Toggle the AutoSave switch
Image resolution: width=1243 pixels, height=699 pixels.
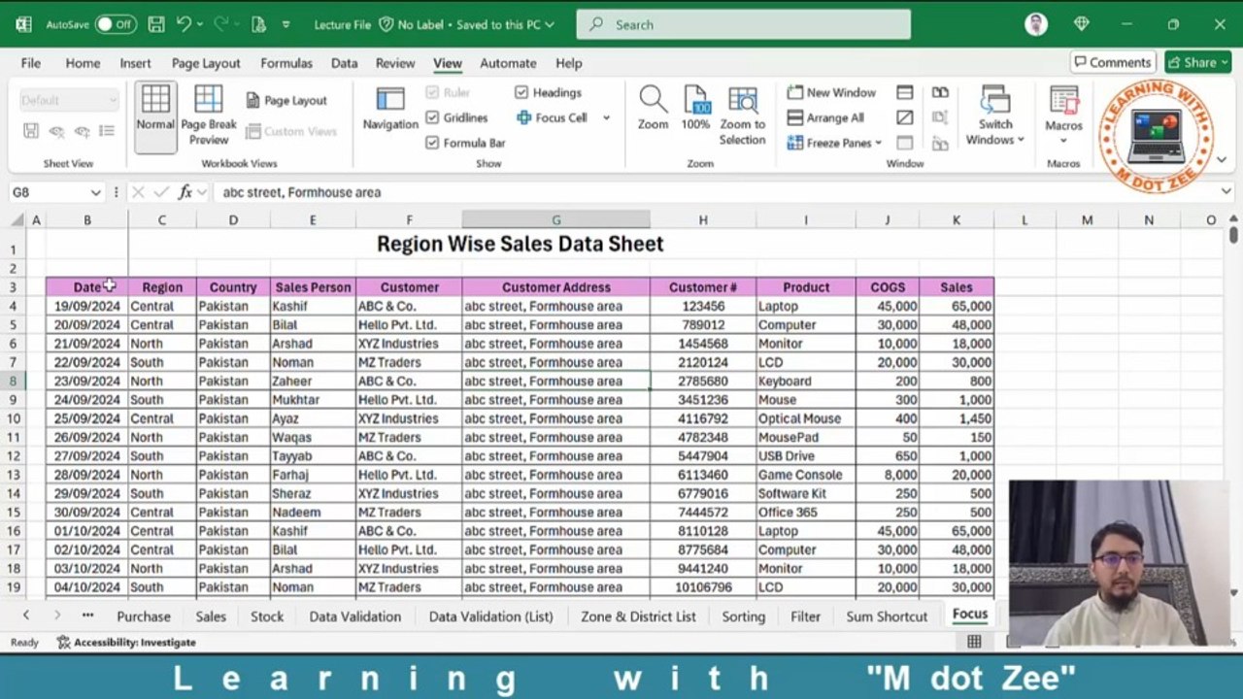tap(116, 24)
